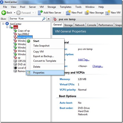
Task: Open the Window menu
Action: click(x=90, y=7)
